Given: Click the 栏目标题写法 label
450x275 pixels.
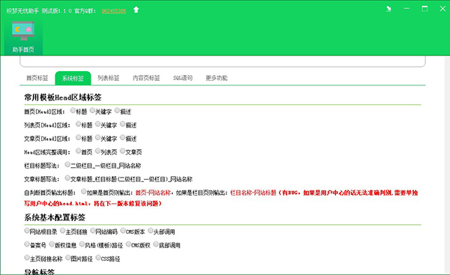Looking at the screenshot, I should point(41,166).
